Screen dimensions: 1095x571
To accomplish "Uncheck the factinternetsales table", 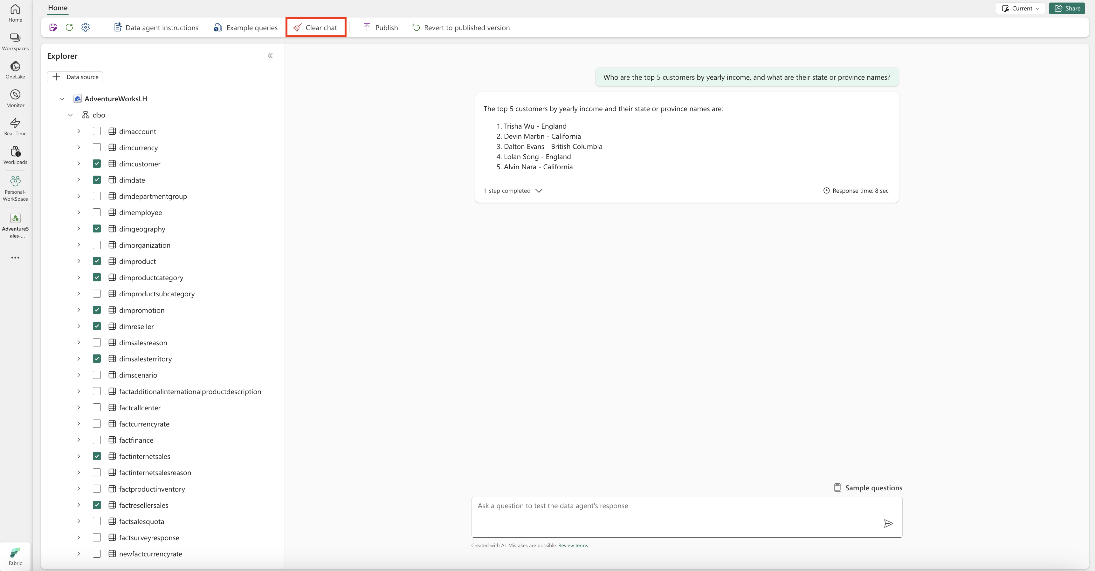I will point(97,456).
